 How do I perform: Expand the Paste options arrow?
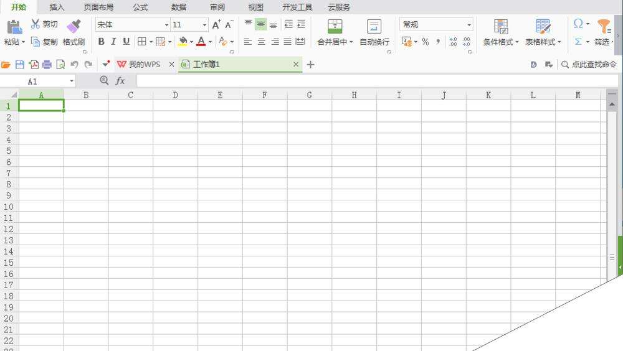click(24, 42)
